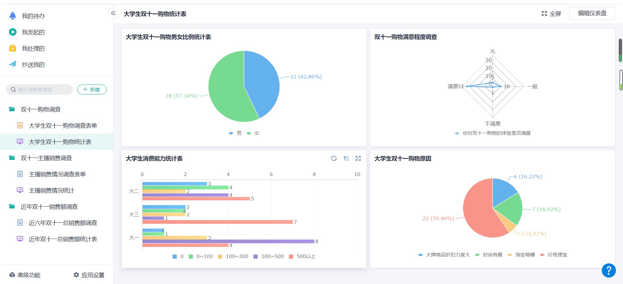Toggle the 500以上 legend series
The height and width of the screenshot is (284, 623).
point(302,256)
